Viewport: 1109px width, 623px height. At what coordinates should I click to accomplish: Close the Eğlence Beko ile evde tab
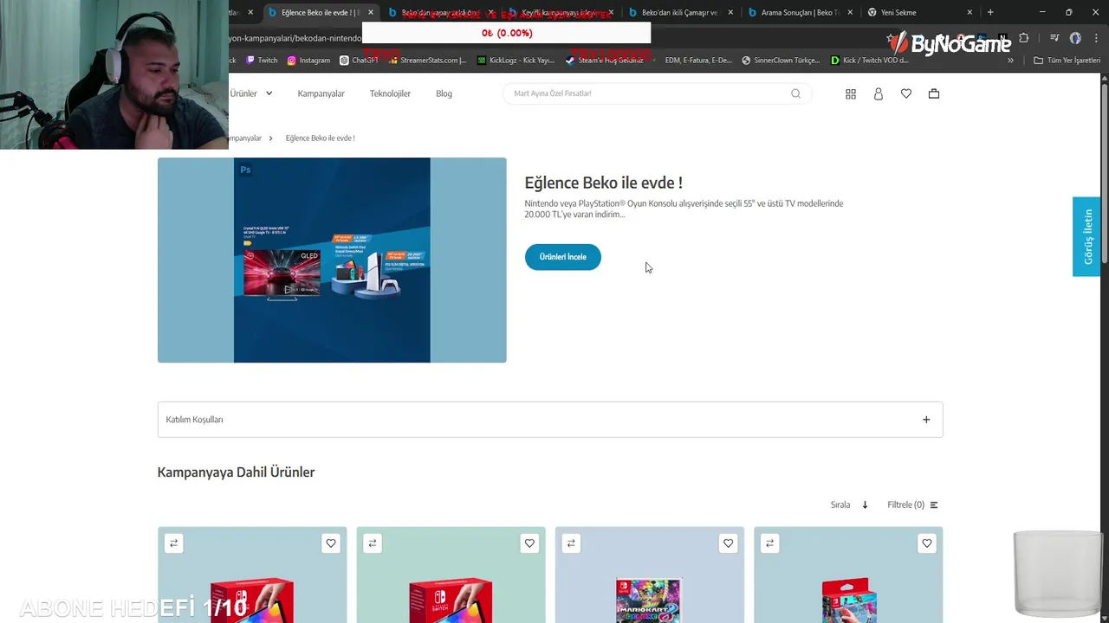tap(371, 12)
